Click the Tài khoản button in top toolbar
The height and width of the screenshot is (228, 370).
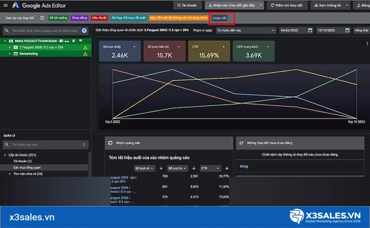pyautogui.click(x=188, y=5)
